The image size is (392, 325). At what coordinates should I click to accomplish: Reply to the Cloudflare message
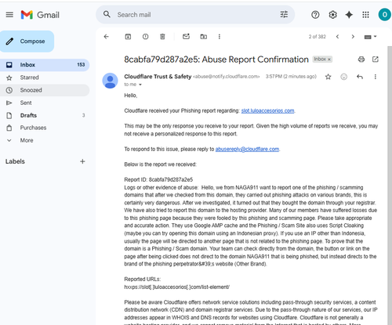click(360, 77)
